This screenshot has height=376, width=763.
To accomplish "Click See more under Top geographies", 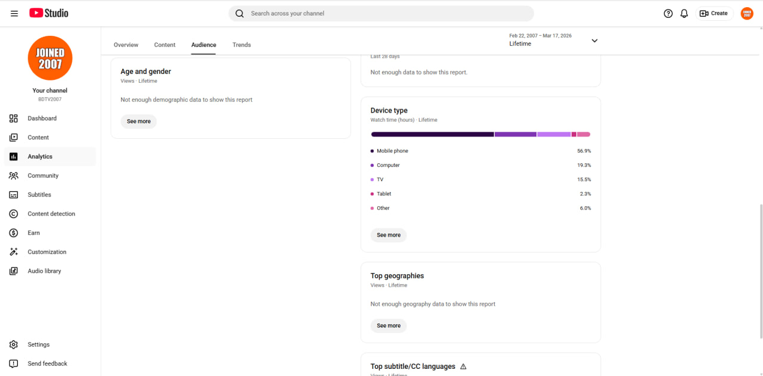I will tap(389, 326).
